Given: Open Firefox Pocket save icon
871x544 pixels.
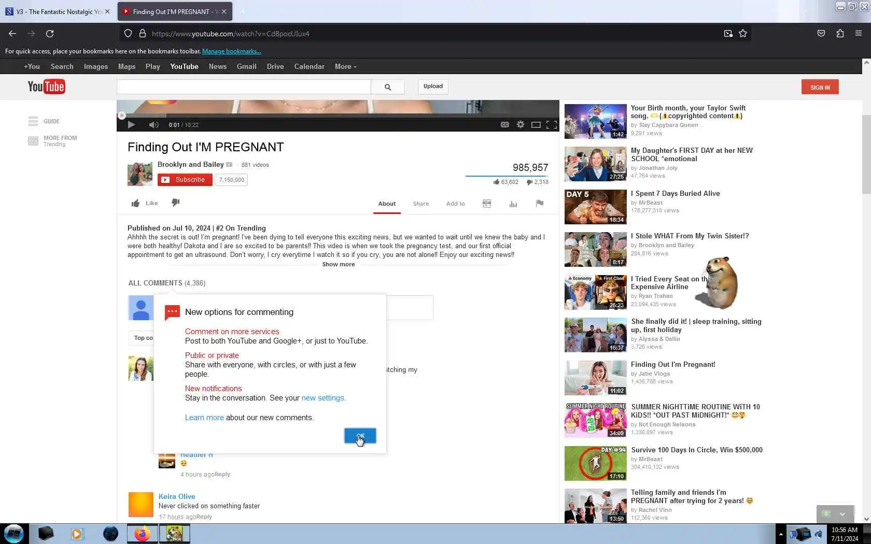Looking at the screenshot, I should [821, 34].
